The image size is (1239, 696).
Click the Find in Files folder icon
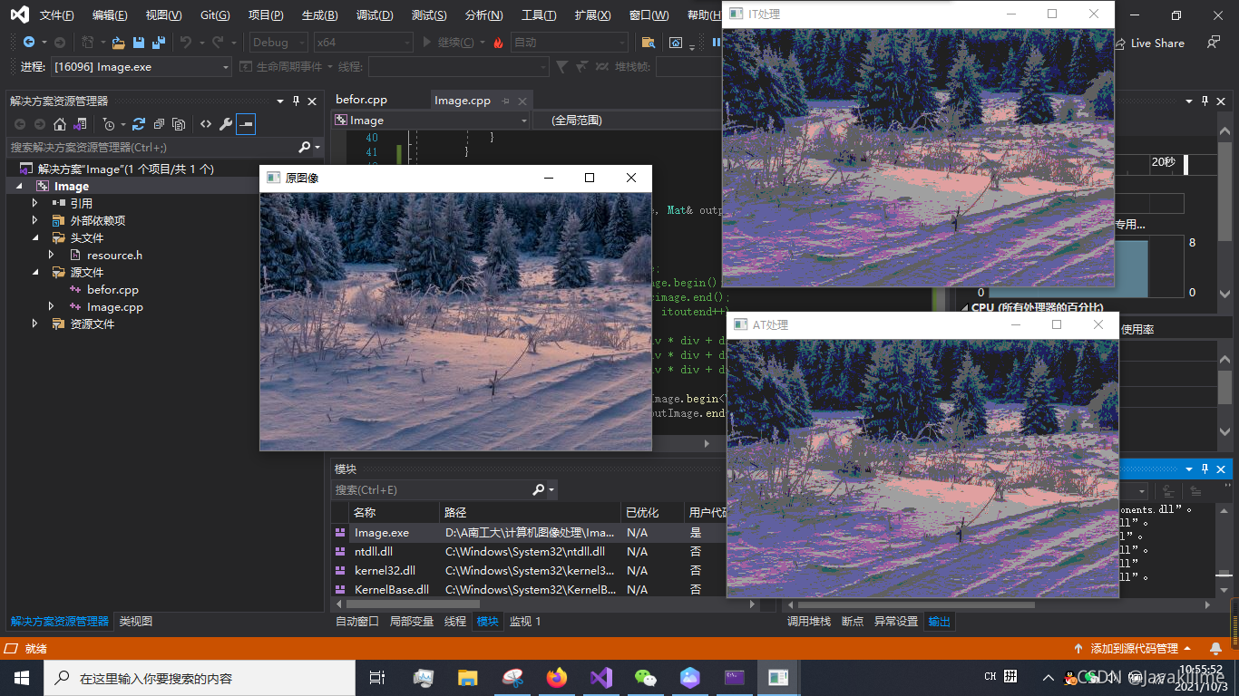[x=648, y=43]
